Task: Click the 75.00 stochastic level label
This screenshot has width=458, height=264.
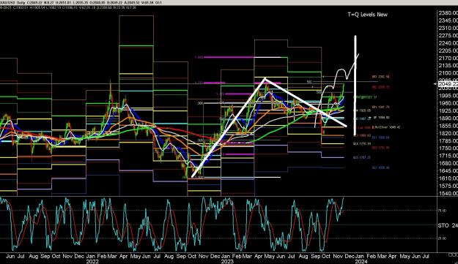Action: [x=442, y=211]
